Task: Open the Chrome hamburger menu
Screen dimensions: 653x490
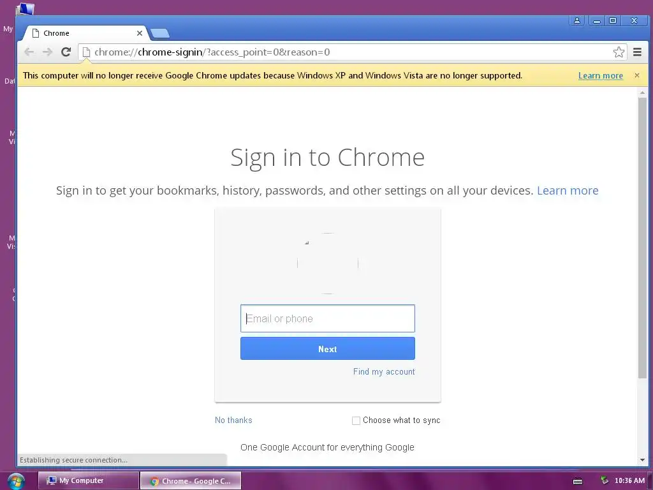Action: [x=637, y=52]
